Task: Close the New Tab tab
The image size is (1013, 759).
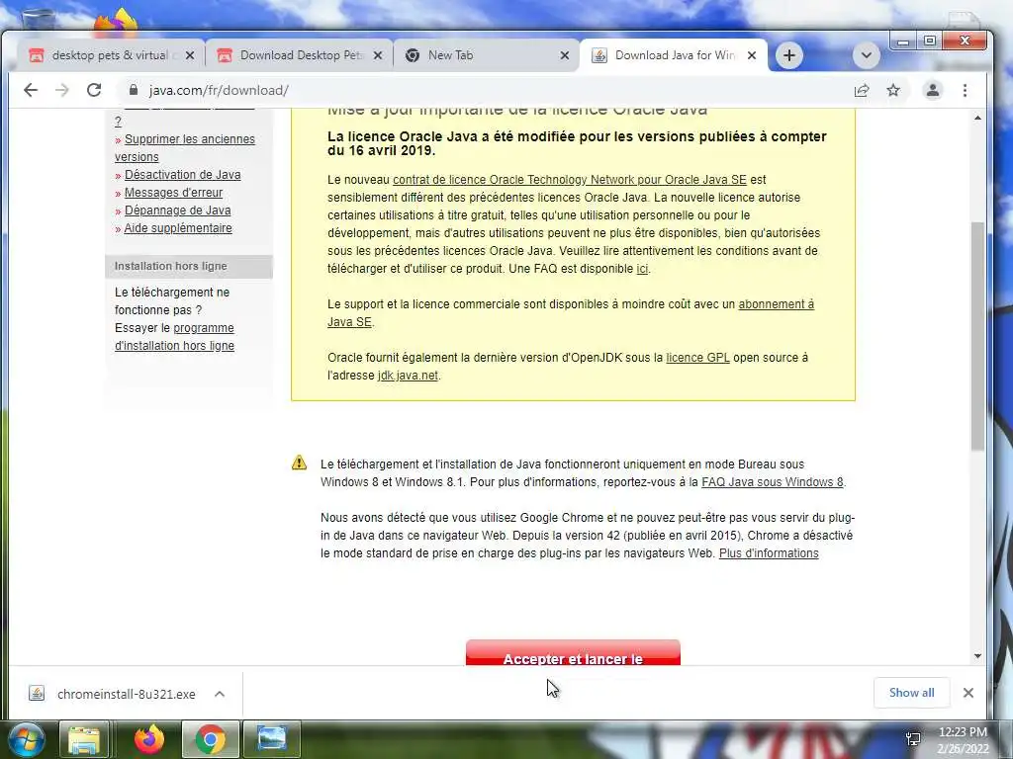Action: [x=565, y=55]
